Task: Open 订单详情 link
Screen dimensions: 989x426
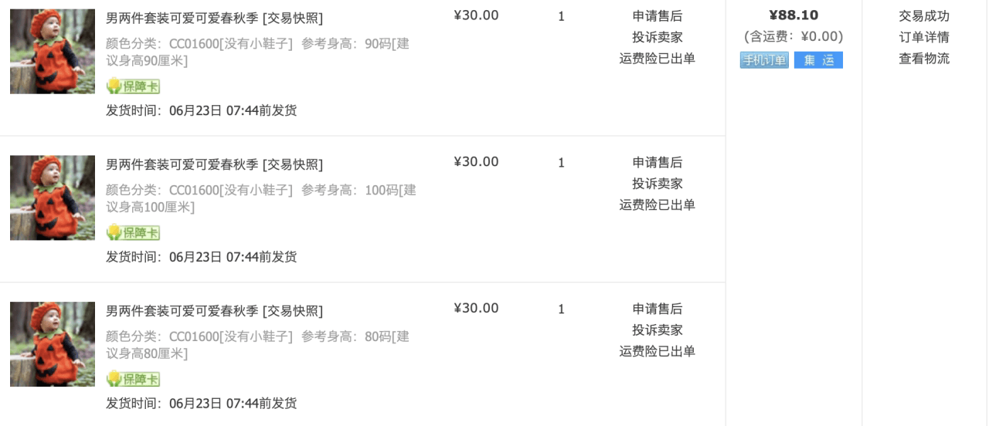Action: coord(924,37)
